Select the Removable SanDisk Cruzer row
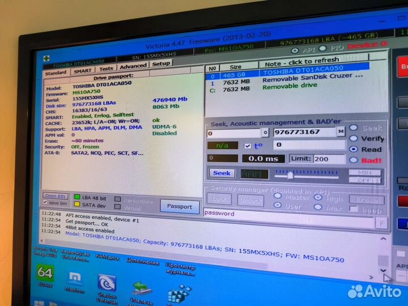 click(287, 80)
